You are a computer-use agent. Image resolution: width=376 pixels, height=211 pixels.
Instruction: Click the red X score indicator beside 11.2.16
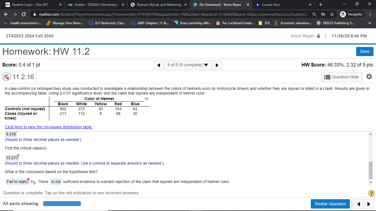pyautogui.click(x=7, y=77)
